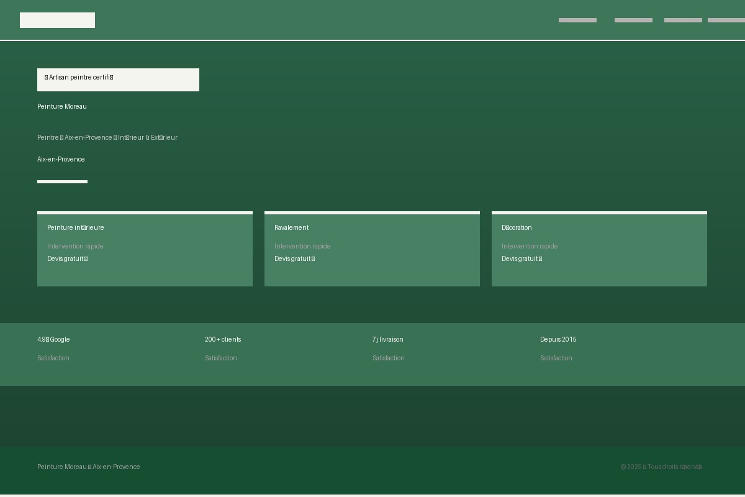745x497 pixels.
Task: Select the last navigation menu item
Action: pos(726,21)
